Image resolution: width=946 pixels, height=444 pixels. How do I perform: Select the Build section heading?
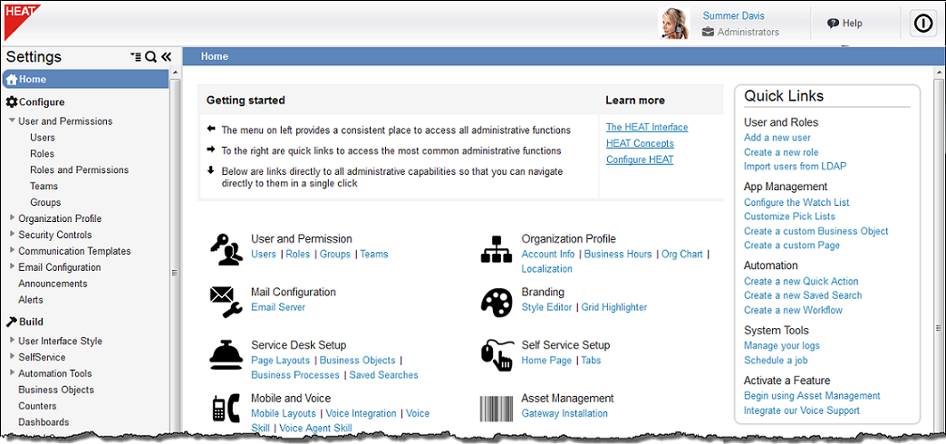coord(24,322)
